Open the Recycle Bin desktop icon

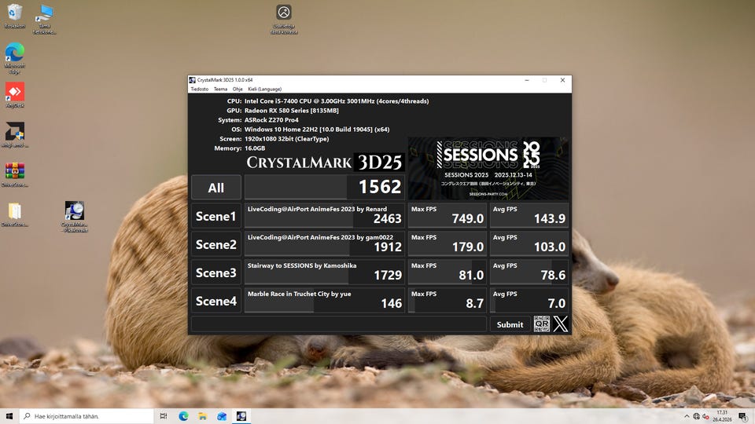(x=14, y=16)
